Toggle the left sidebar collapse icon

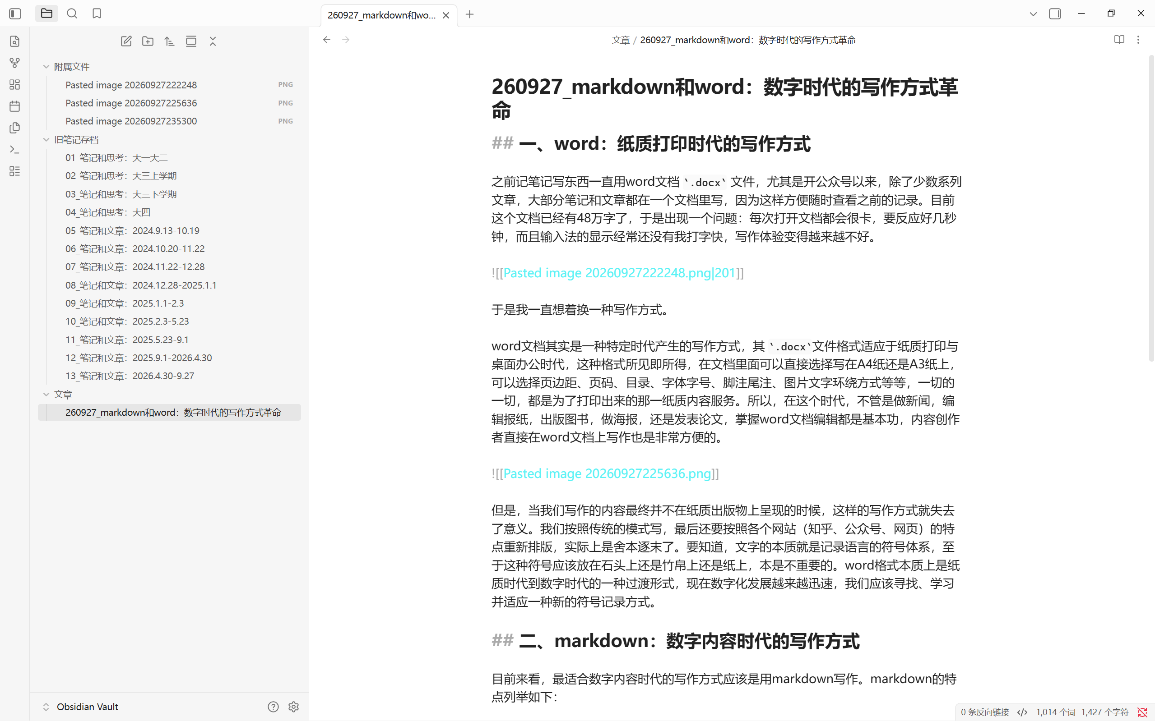click(x=15, y=14)
